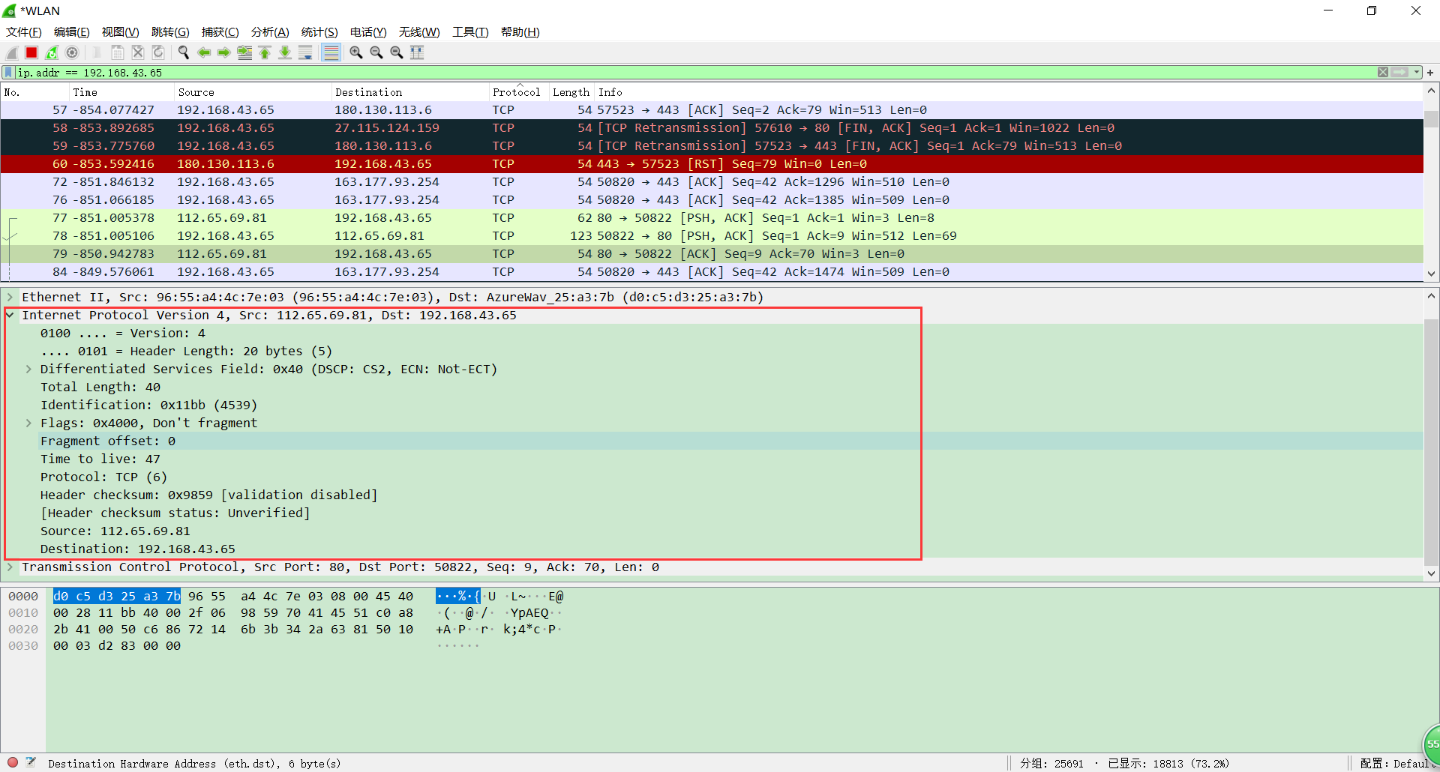Clear the display filter

(x=1383, y=73)
